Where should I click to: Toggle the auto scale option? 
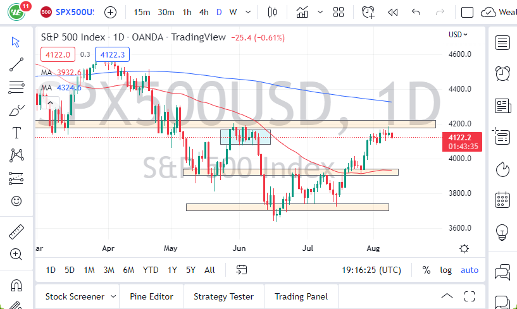[470, 270]
